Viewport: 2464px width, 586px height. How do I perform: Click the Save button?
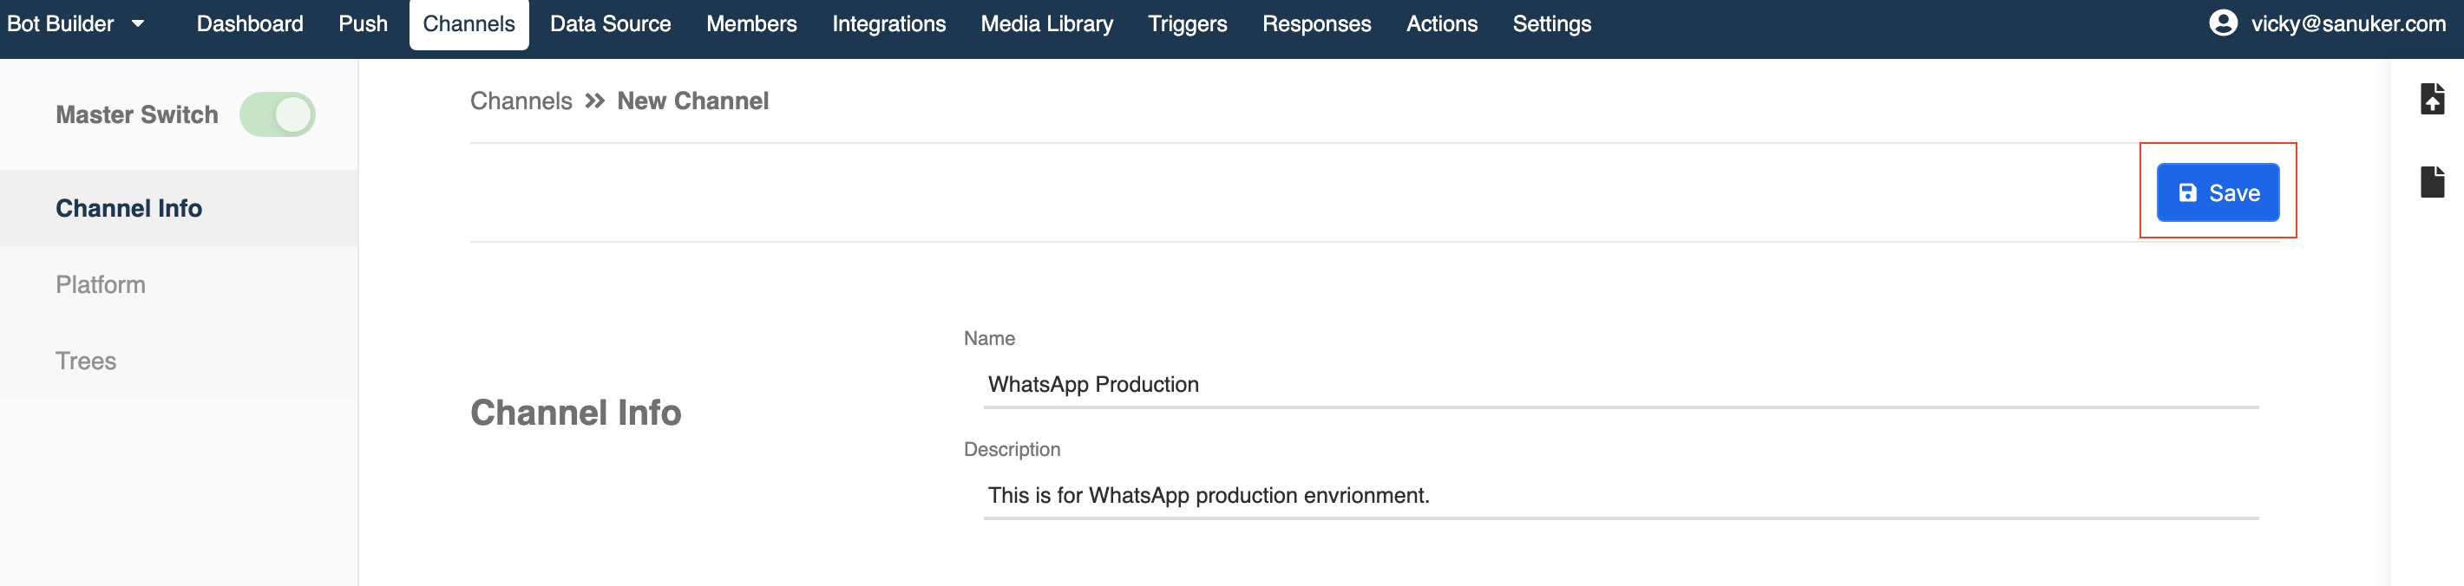2218,192
